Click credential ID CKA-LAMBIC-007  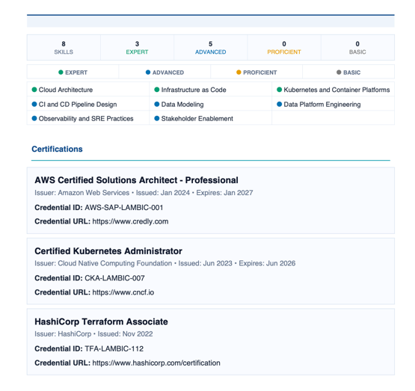pyautogui.click(x=114, y=278)
